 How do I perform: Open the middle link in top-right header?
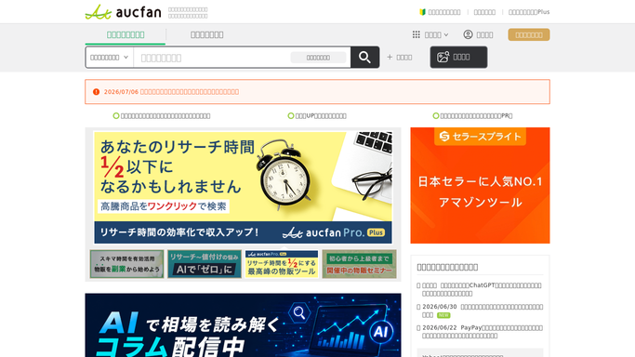pyautogui.click(x=484, y=12)
